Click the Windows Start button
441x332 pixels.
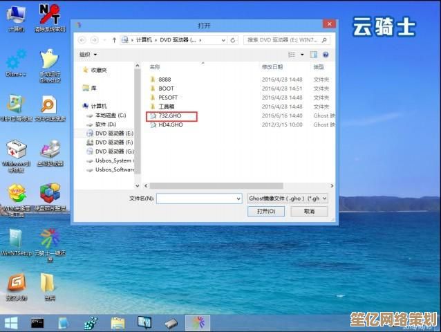pos(11,322)
